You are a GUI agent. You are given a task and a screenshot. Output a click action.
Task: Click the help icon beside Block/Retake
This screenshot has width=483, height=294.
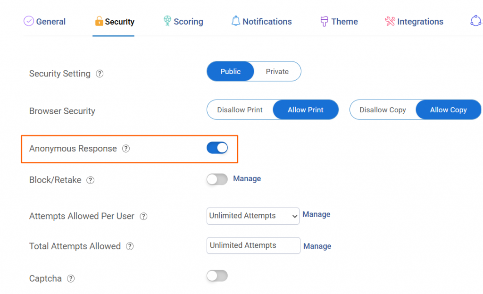(90, 180)
